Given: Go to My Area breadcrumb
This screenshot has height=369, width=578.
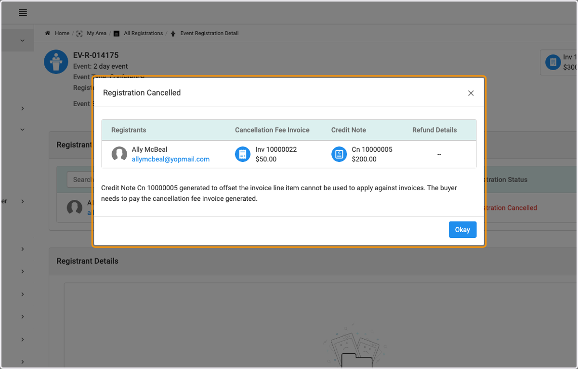Looking at the screenshot, I should point(96,33).
